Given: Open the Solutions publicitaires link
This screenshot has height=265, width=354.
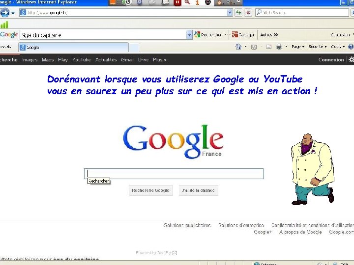Looking at the screenshot, I should pos(187,225).
